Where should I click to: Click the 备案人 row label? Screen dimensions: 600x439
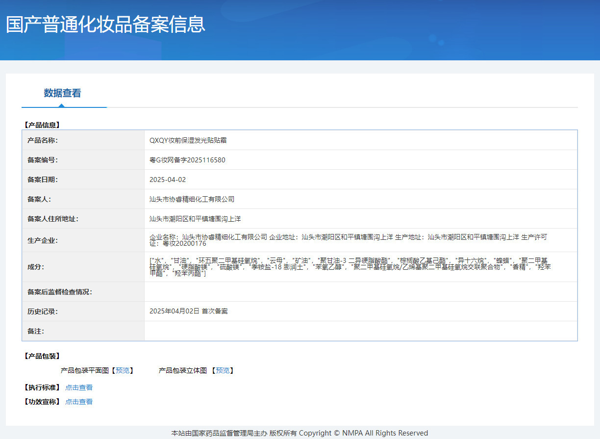click(x=39, y=199)
